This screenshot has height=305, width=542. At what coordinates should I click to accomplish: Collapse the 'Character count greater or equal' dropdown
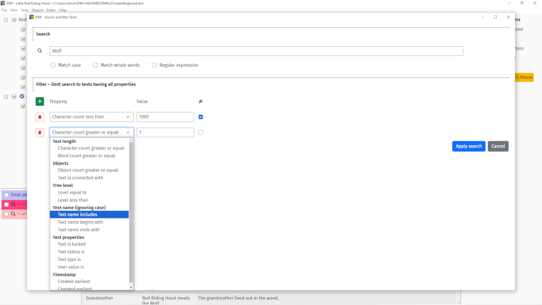pyautogui.click(x=91, y=133)
